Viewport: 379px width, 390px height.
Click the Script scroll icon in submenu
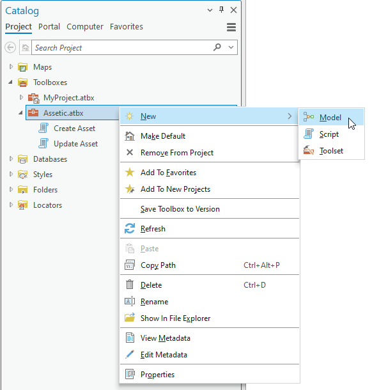(308, 134)
